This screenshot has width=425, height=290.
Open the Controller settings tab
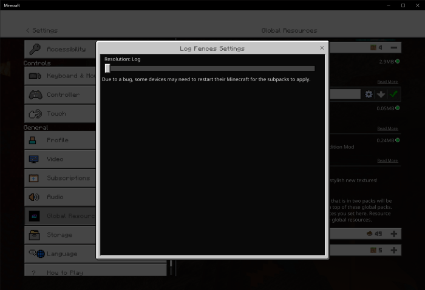tap(60, 94)
